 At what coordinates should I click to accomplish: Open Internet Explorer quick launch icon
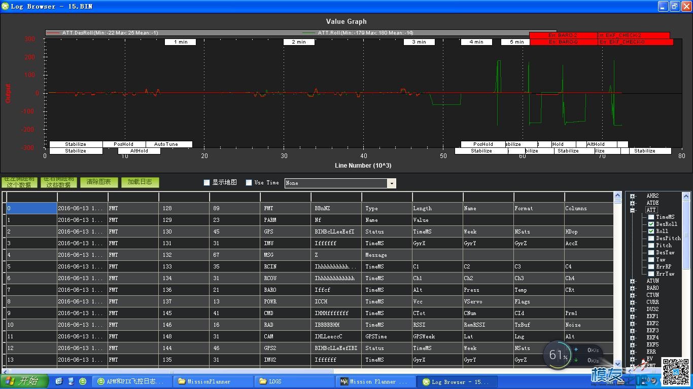tap(59, 381)
